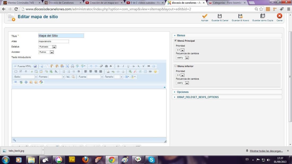The image size is (292, 164).
Task: Align text left in the editor
Action: (x=86, y=71)
